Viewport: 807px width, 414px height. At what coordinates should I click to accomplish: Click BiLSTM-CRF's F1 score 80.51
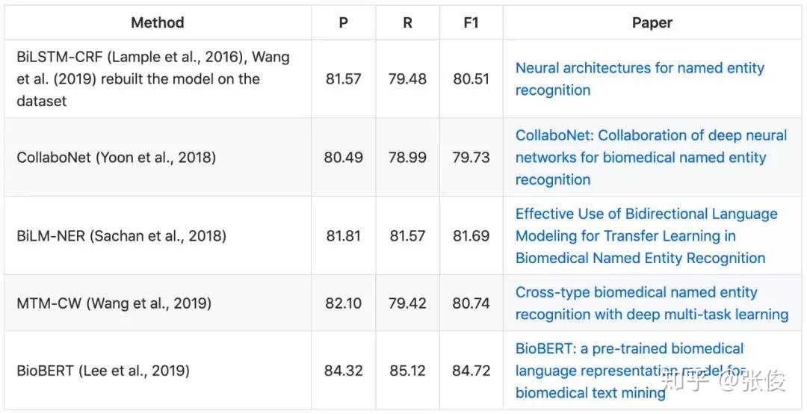click(471, 78)
